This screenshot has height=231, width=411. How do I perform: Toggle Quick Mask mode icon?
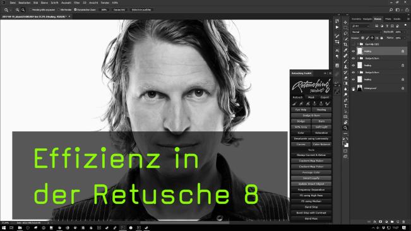345,151
